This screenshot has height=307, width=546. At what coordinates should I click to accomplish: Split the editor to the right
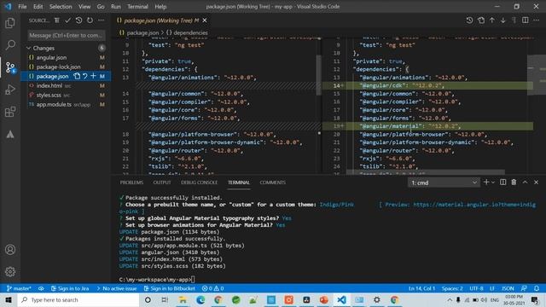pyautogui.click(x=526, y=20)
